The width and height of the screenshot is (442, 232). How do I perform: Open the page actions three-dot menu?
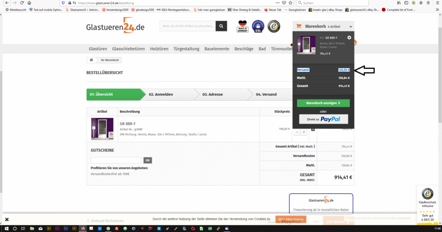pos(278,3)
